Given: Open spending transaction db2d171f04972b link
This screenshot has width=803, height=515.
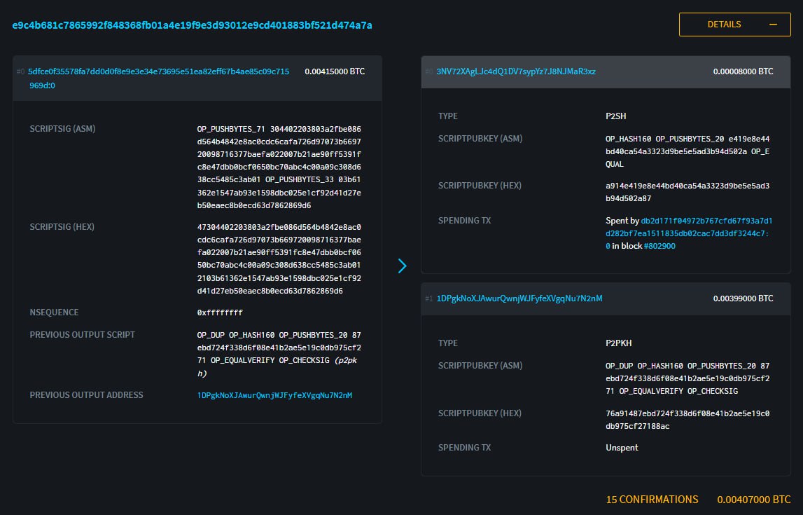Looking at the screenshot, I should (x=689, y=233).
